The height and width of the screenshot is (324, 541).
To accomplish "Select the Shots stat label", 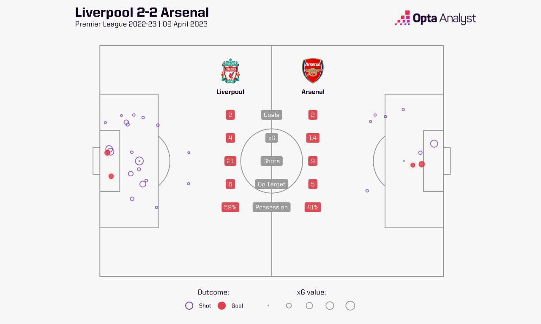I will pyautogui.click(x=271, y=161).
